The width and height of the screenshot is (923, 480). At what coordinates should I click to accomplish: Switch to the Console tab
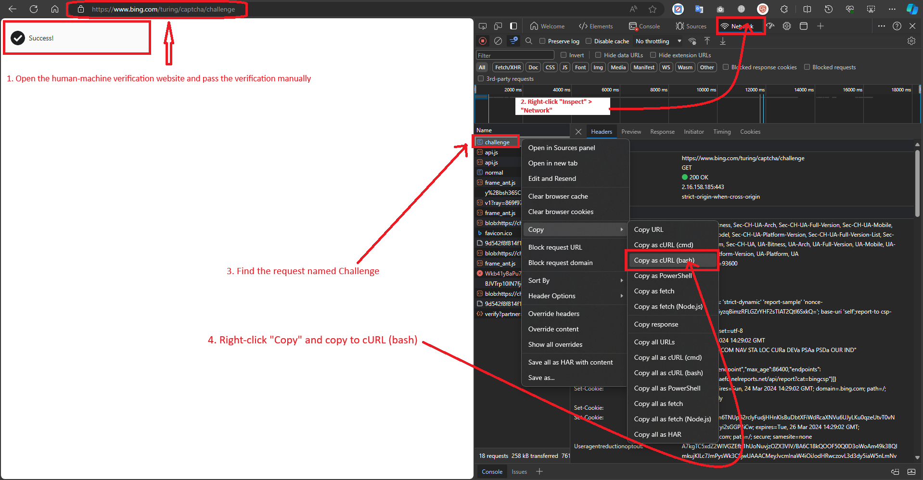point(644,26)
